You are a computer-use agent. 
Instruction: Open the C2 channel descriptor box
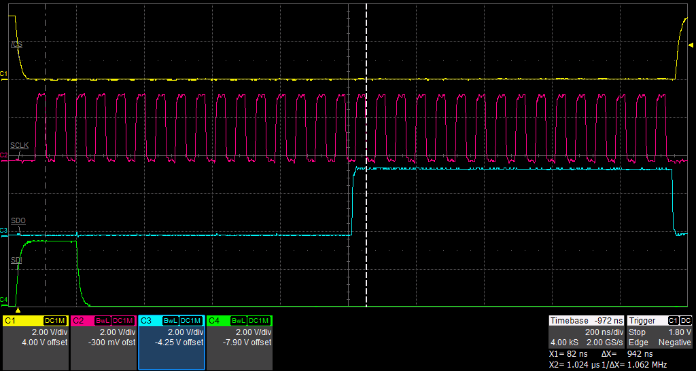coord(103,343)
